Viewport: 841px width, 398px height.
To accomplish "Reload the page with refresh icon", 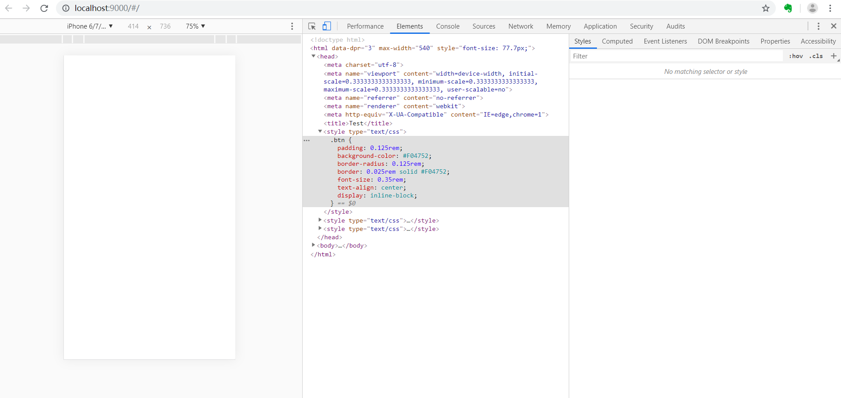I will pyautogui.click(x=44, y=8).
